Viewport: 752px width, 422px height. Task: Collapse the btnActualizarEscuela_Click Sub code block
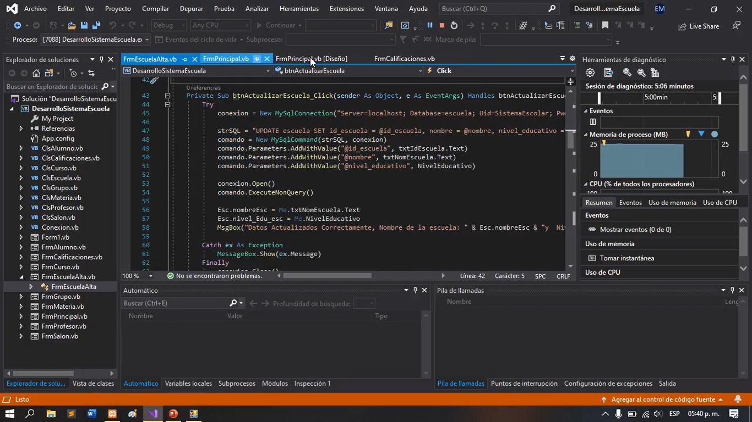point(167,96)
